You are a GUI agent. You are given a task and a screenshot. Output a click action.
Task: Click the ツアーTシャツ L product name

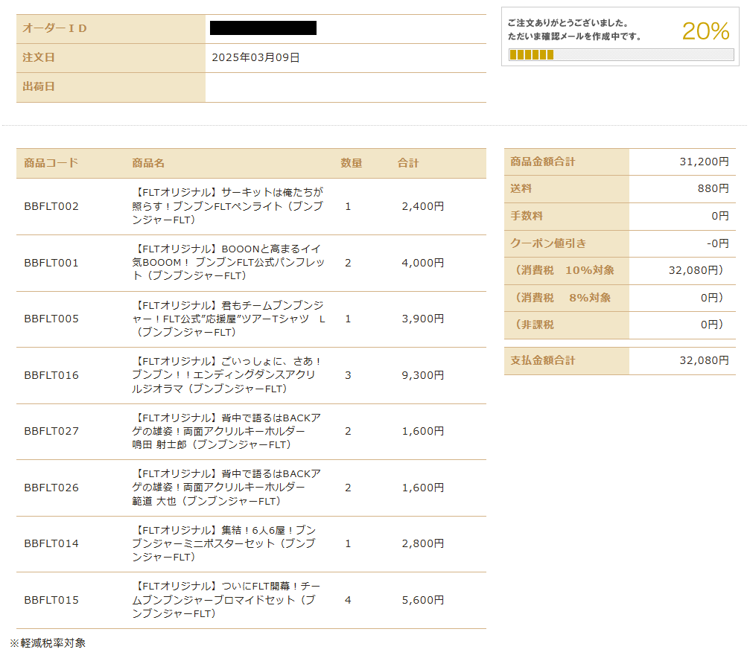229,319
